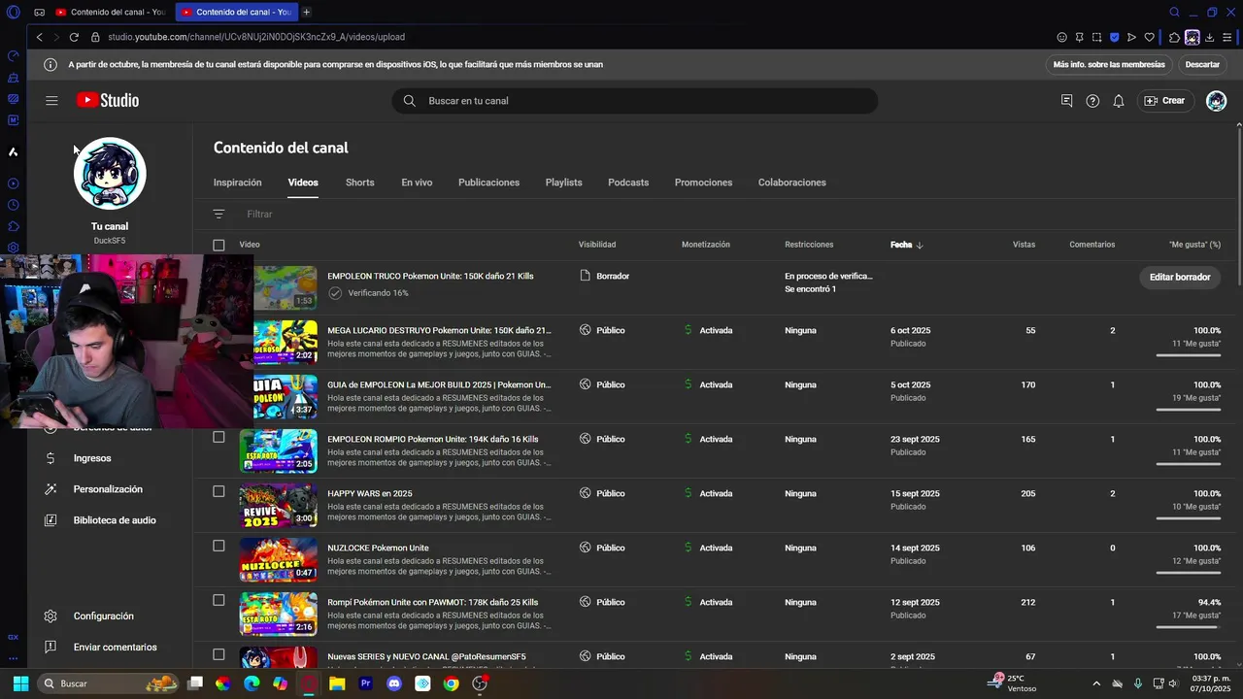Open the YouTube Studio hamburger menu
The width and height of the screenshot is (1243, 699).
[51, 101]
